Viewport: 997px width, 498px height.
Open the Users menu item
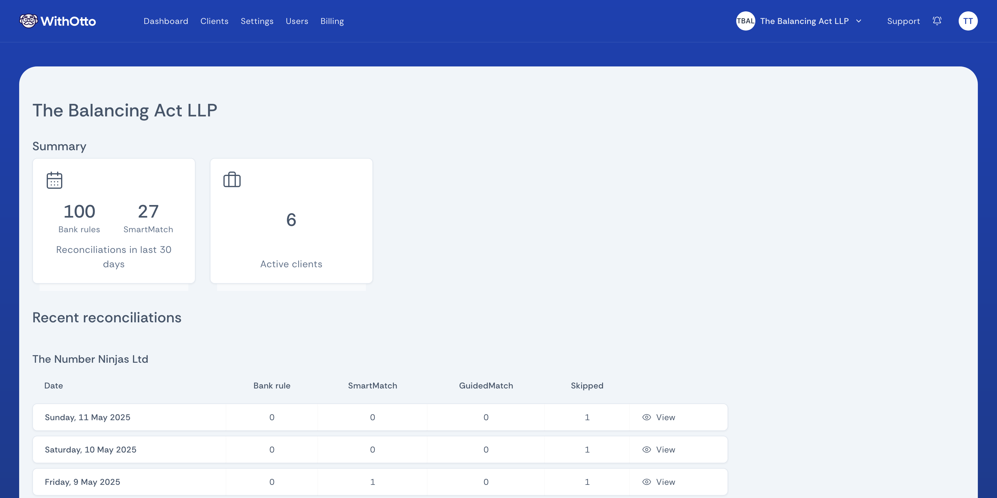[297, 21]
